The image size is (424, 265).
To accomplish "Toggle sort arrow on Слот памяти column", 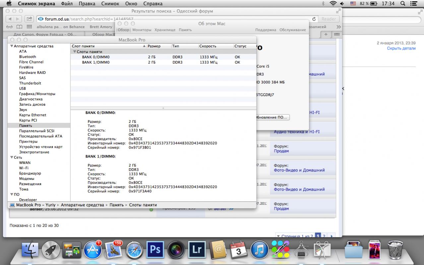I will click(144, 46).
